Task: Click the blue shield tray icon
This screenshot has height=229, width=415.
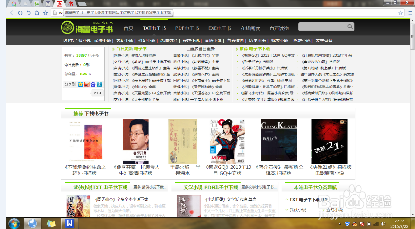Action: tap(347, 224)
